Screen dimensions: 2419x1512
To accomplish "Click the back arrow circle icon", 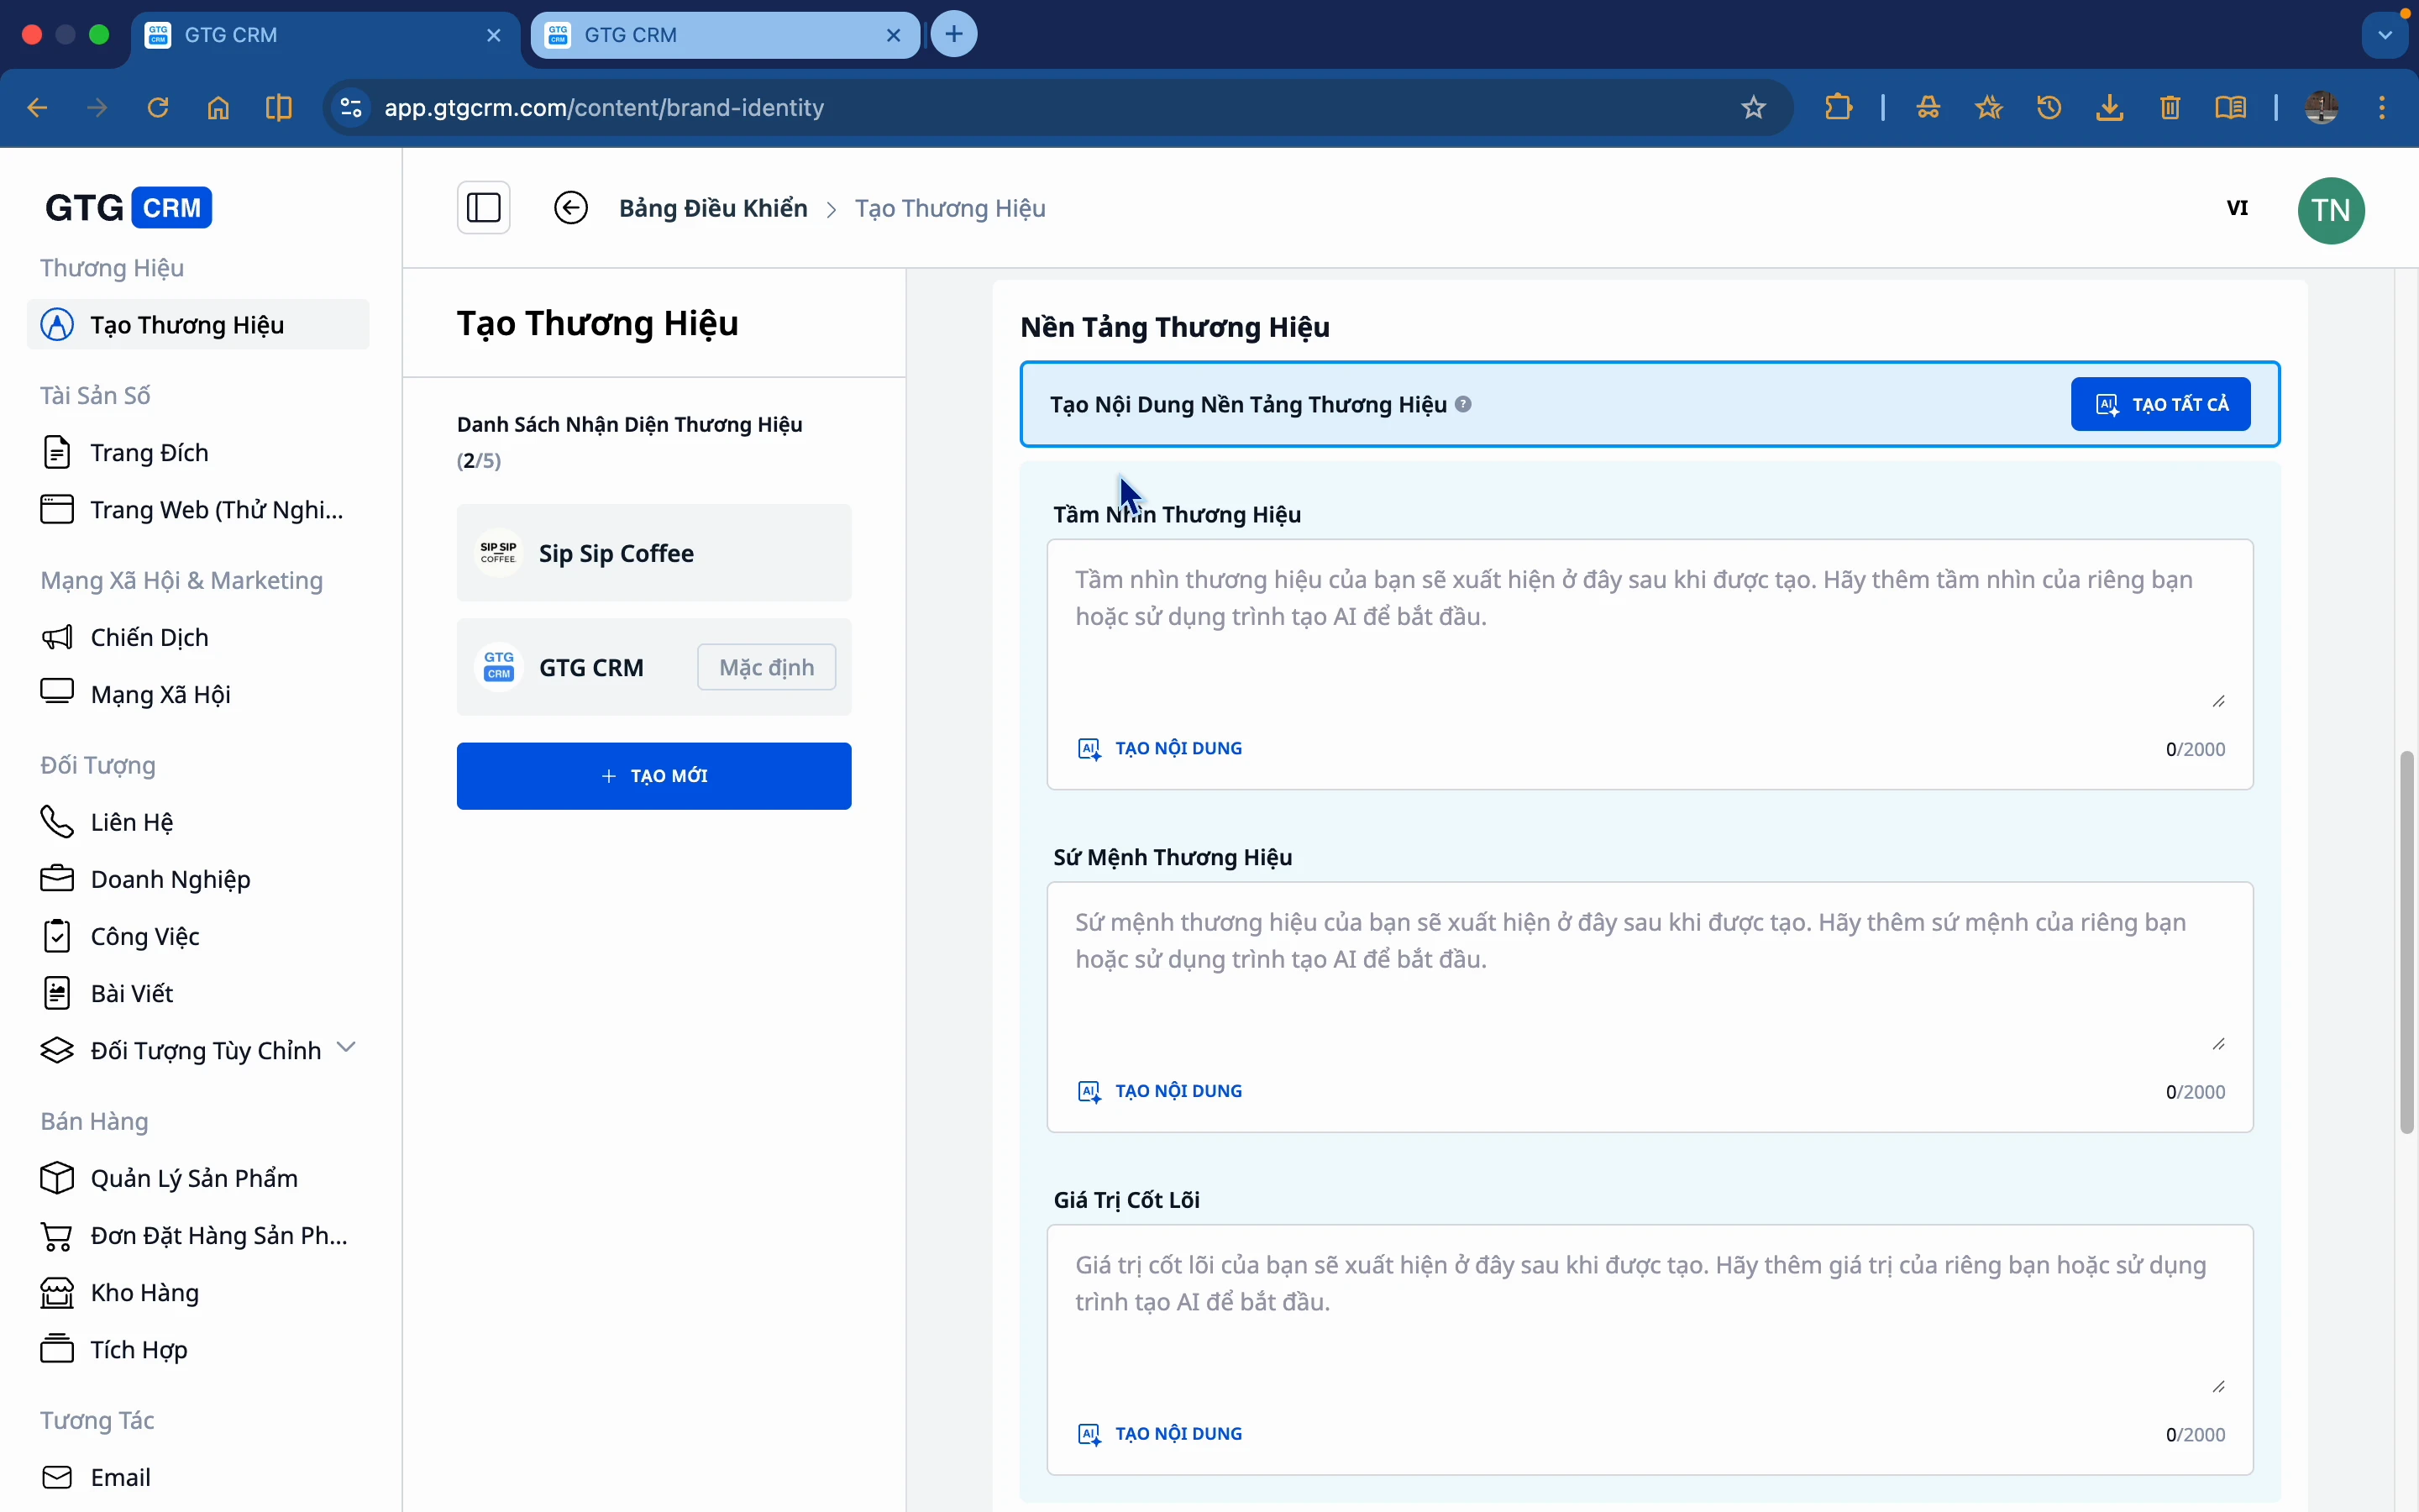I will tap(571, 208).
